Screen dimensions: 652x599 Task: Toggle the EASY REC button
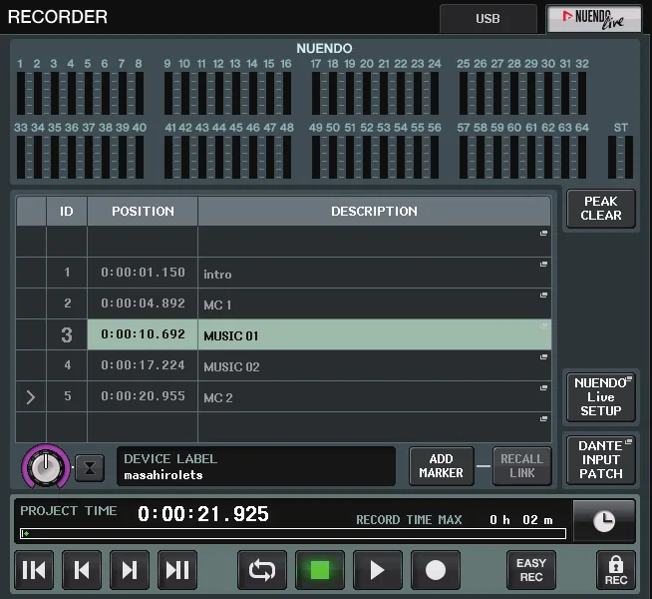pos(531,570)
